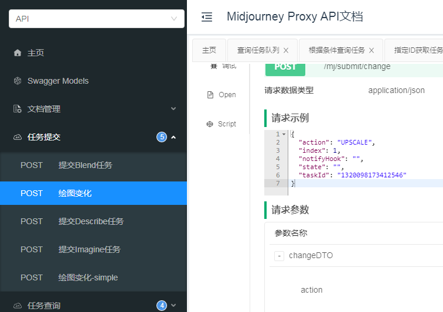The image size is (443, 312).
Task: Open the 提交Imagine任务 POST entry
Action: 93,249
